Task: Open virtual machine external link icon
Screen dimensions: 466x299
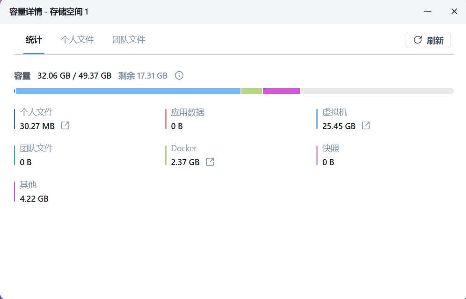Action: click(366, 126)
